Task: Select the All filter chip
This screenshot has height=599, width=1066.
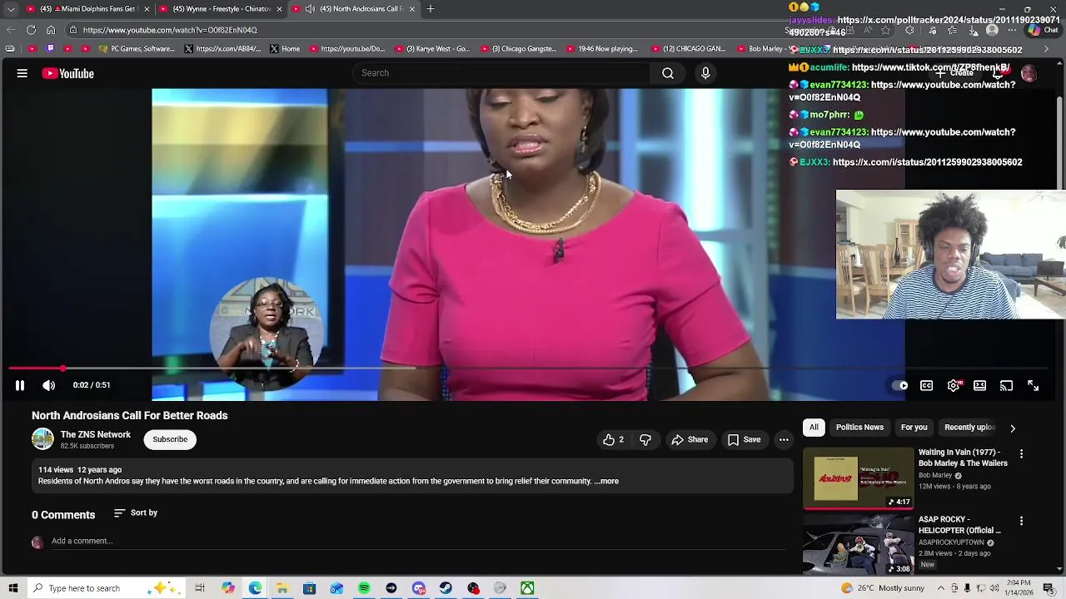Action: pyautogui.click(x=814, y=428)
